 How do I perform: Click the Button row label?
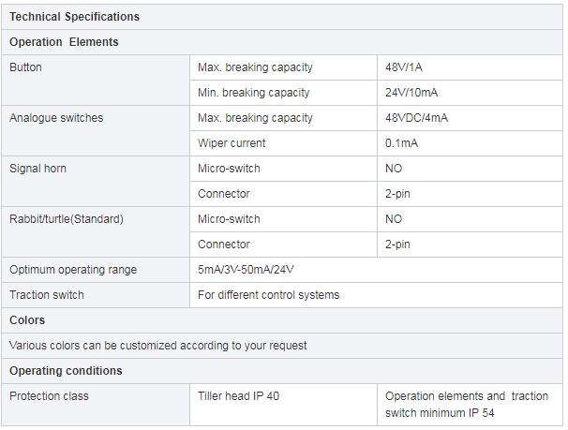tap(25, 67)
